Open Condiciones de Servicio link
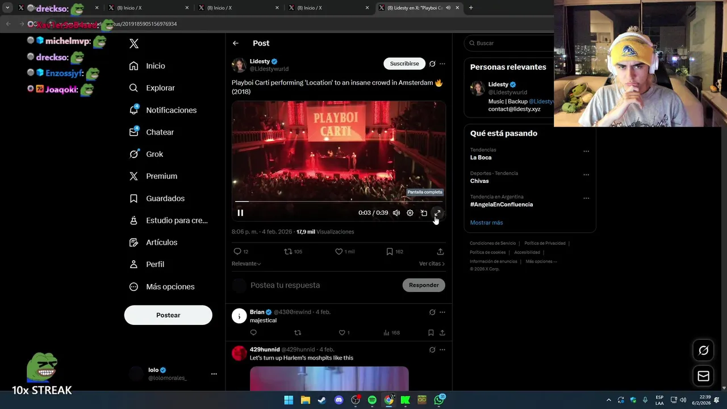 coord(493,243)
